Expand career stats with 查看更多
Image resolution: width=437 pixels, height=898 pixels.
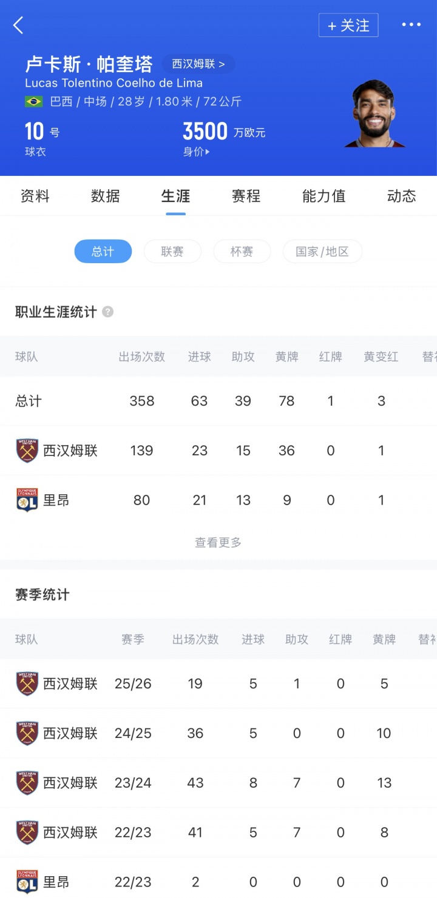[x=218, y=543]
